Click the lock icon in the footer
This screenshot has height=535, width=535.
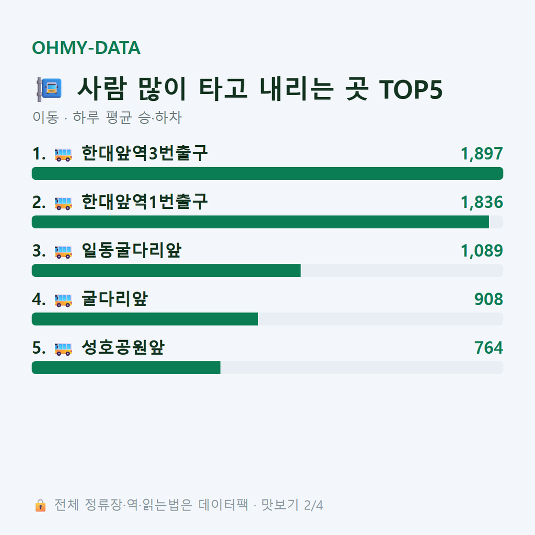(41, 505)
